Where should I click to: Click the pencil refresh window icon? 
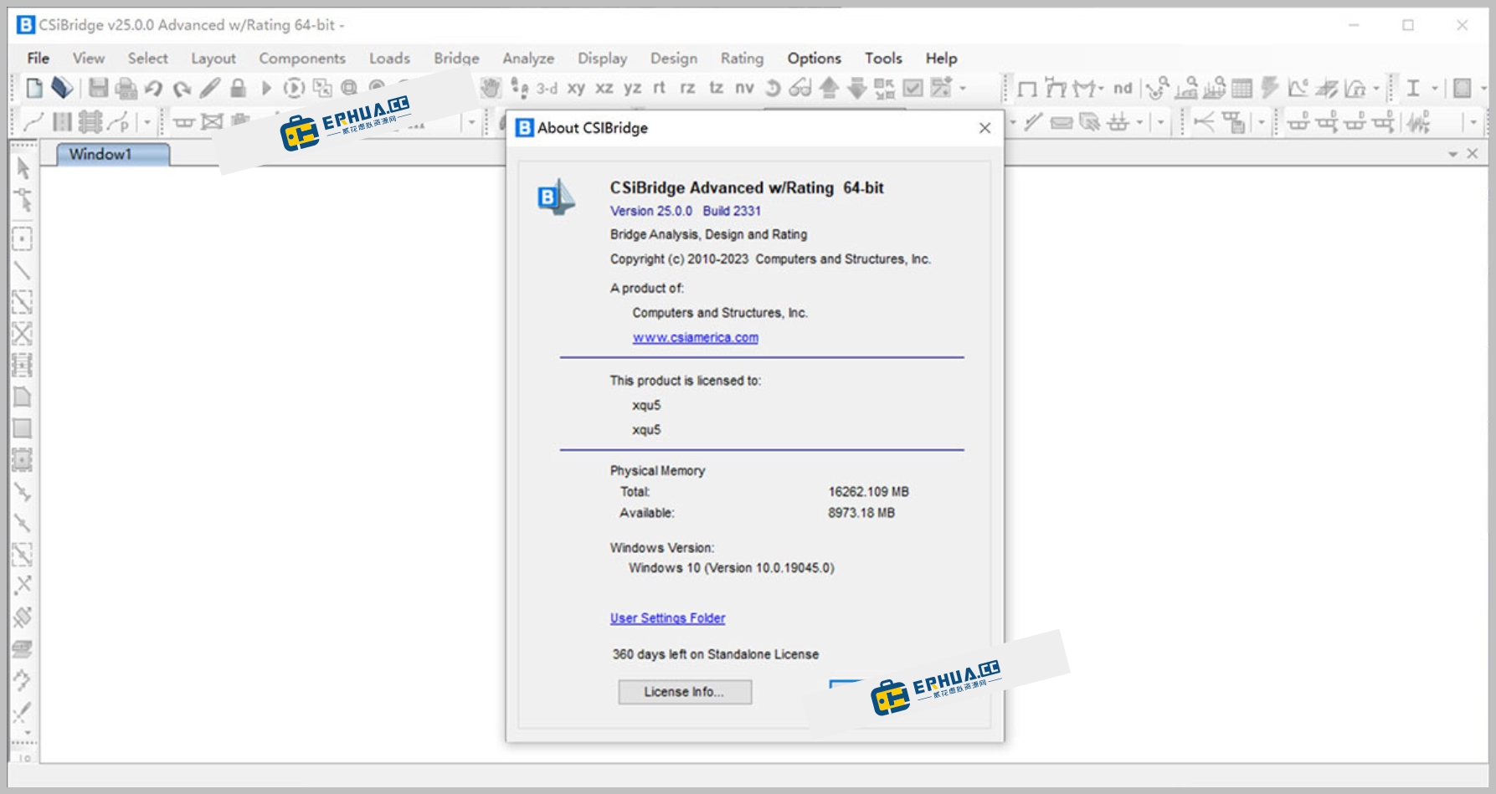(x=210, y=88)
